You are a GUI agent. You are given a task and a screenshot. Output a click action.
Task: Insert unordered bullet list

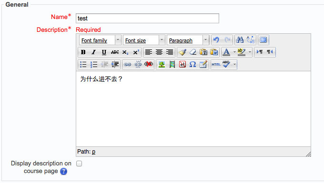pos(83,65)
